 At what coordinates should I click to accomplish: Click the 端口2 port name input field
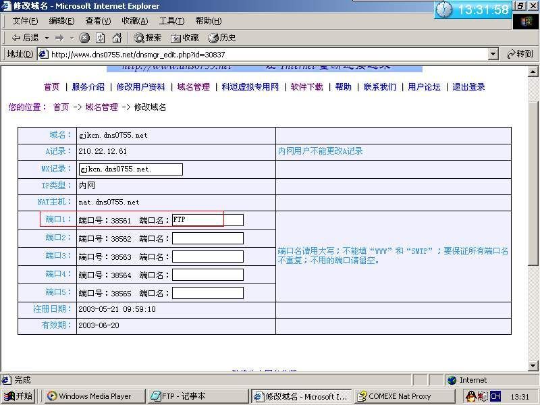coord(207,238)
